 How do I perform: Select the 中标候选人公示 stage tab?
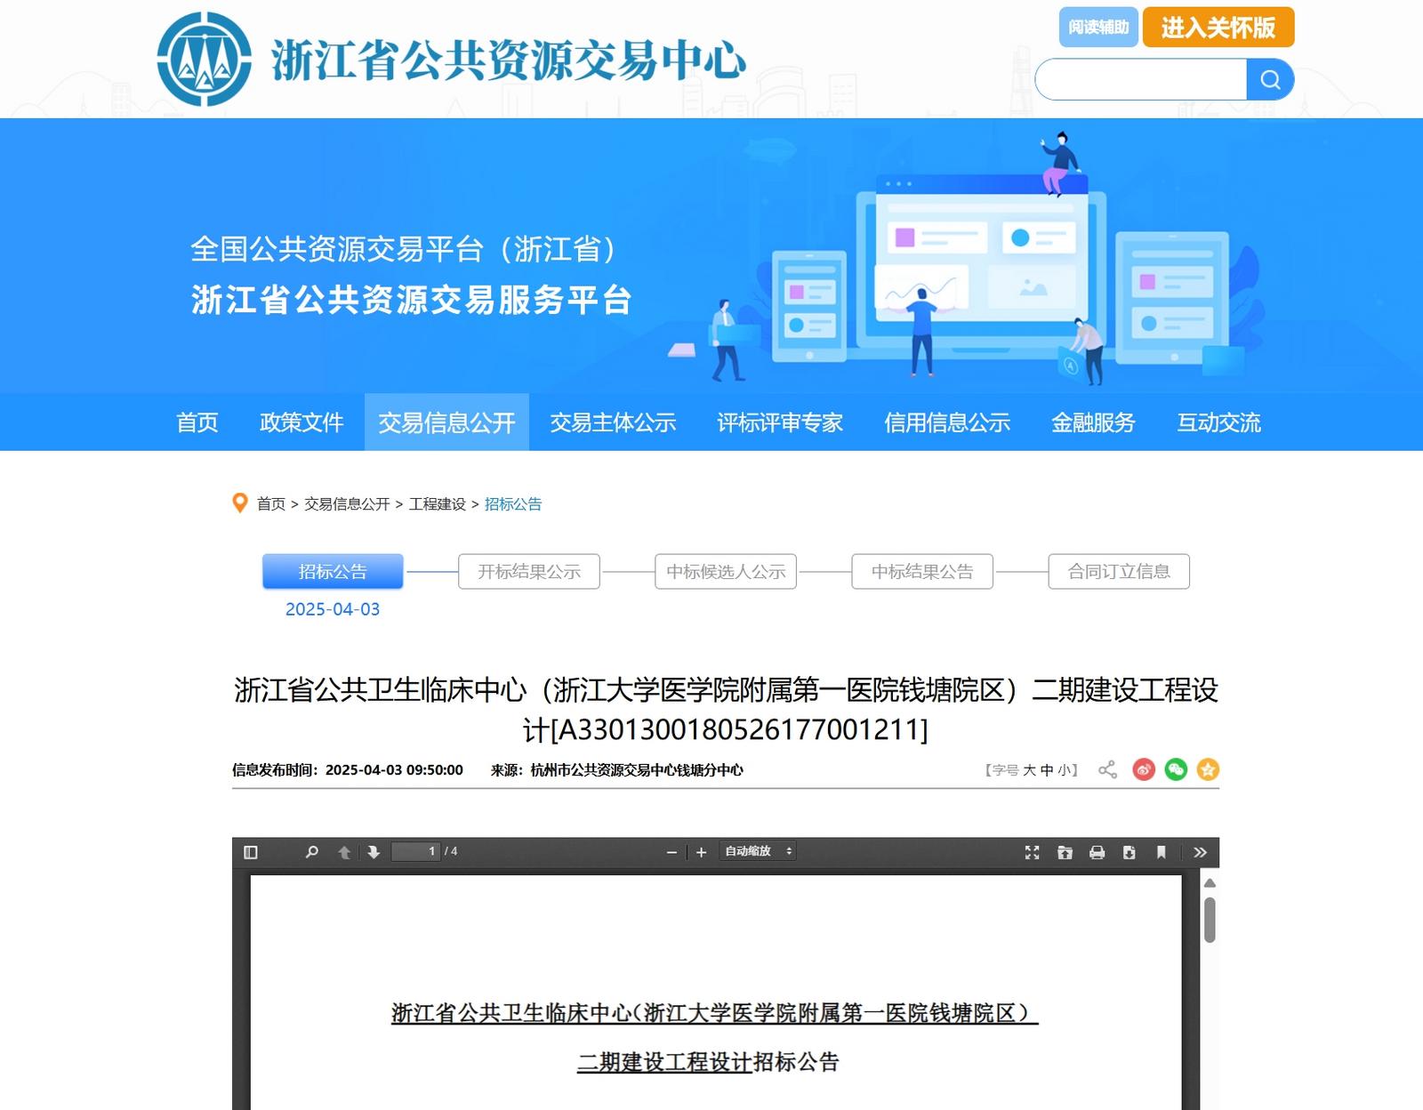pyautogui.click(x=726, y=571)
